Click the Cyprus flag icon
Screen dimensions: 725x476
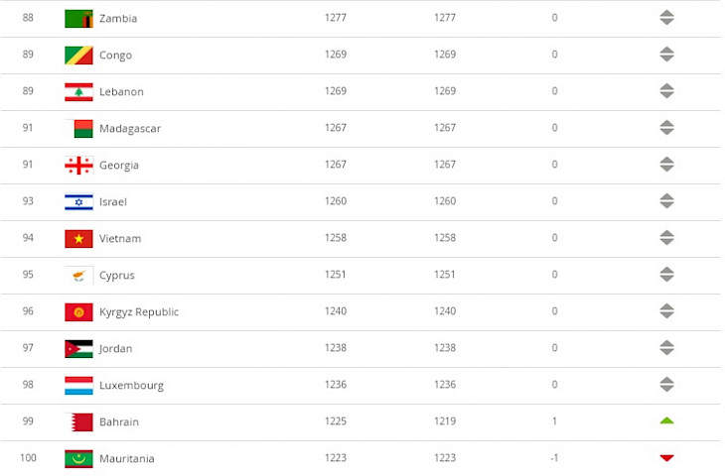(x=78, y=275)
